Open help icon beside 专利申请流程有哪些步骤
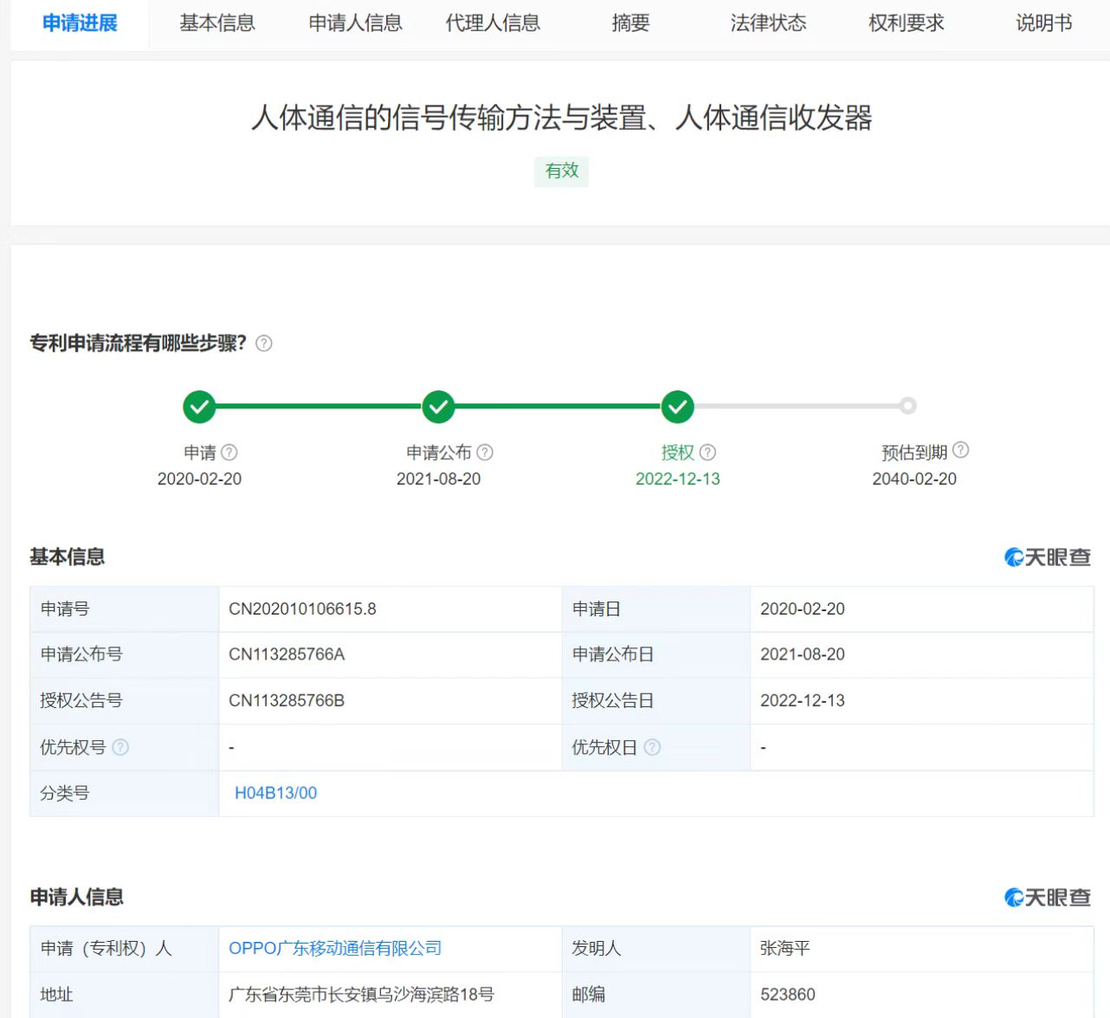The image size is (1110, 1018). [264, 344]
